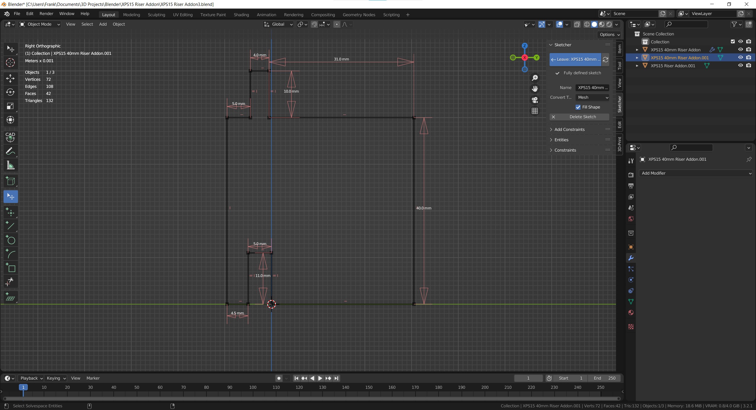Hide XPS15 40mm Riser Addon in viewport

click(x=740, y=50)
